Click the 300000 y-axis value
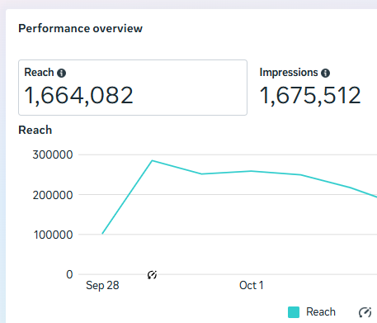The height and width of the screenshot is (323, 377). pos(53,154)
